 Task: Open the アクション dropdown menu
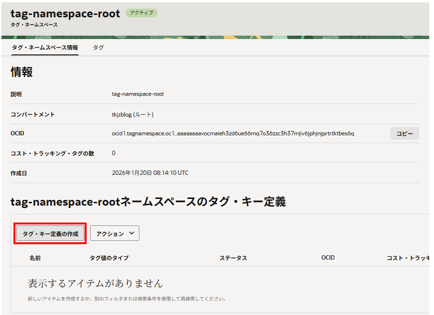(115, 234)
